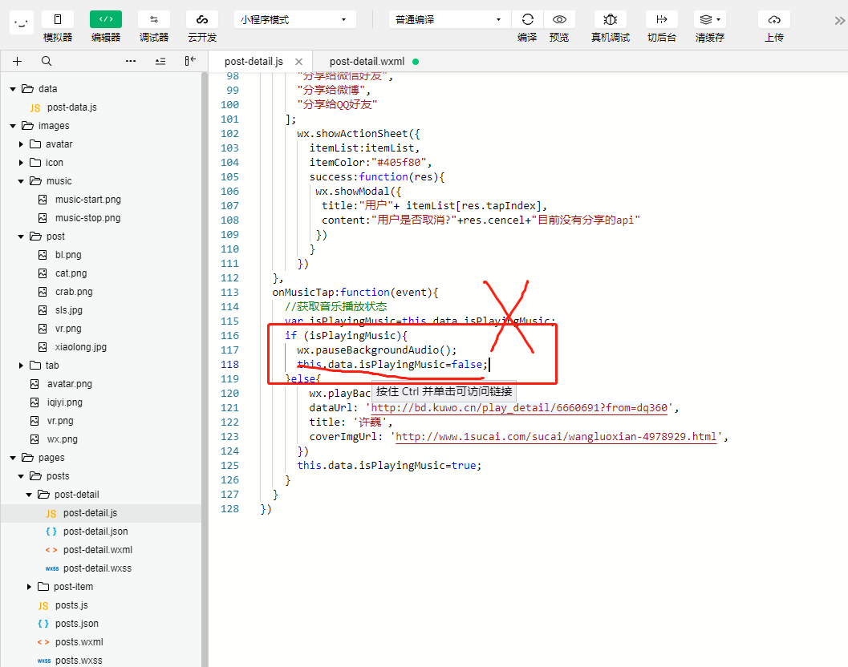Follow the 1sucai.com coverImgUrl link

pos(557,437)
